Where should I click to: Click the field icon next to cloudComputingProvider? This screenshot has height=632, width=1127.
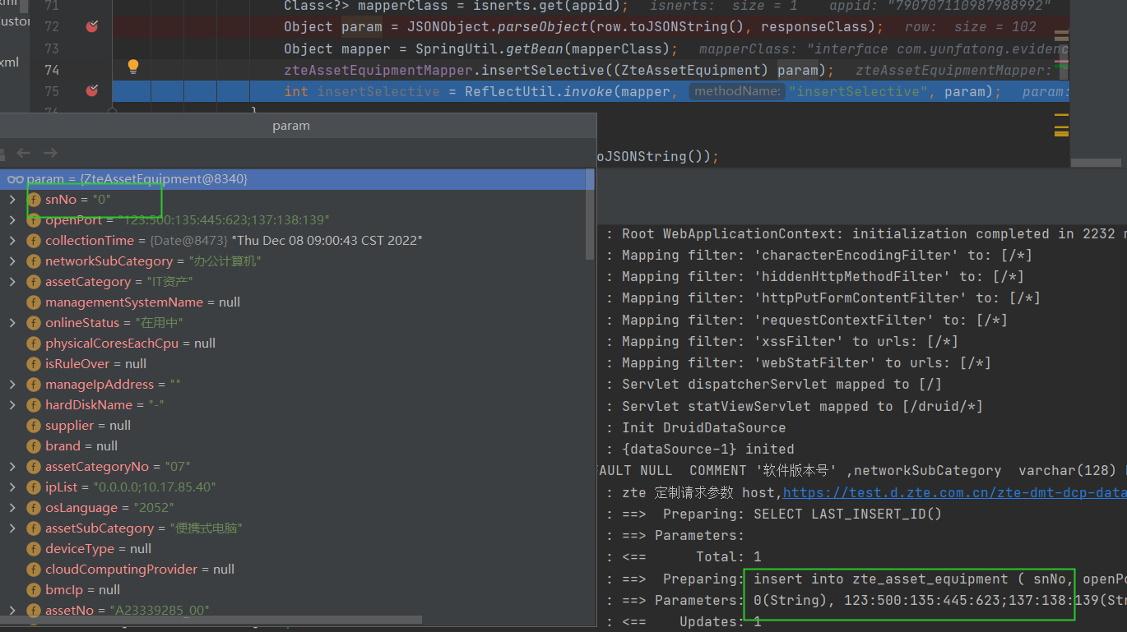pyautogui.click(x=34, y=570)
